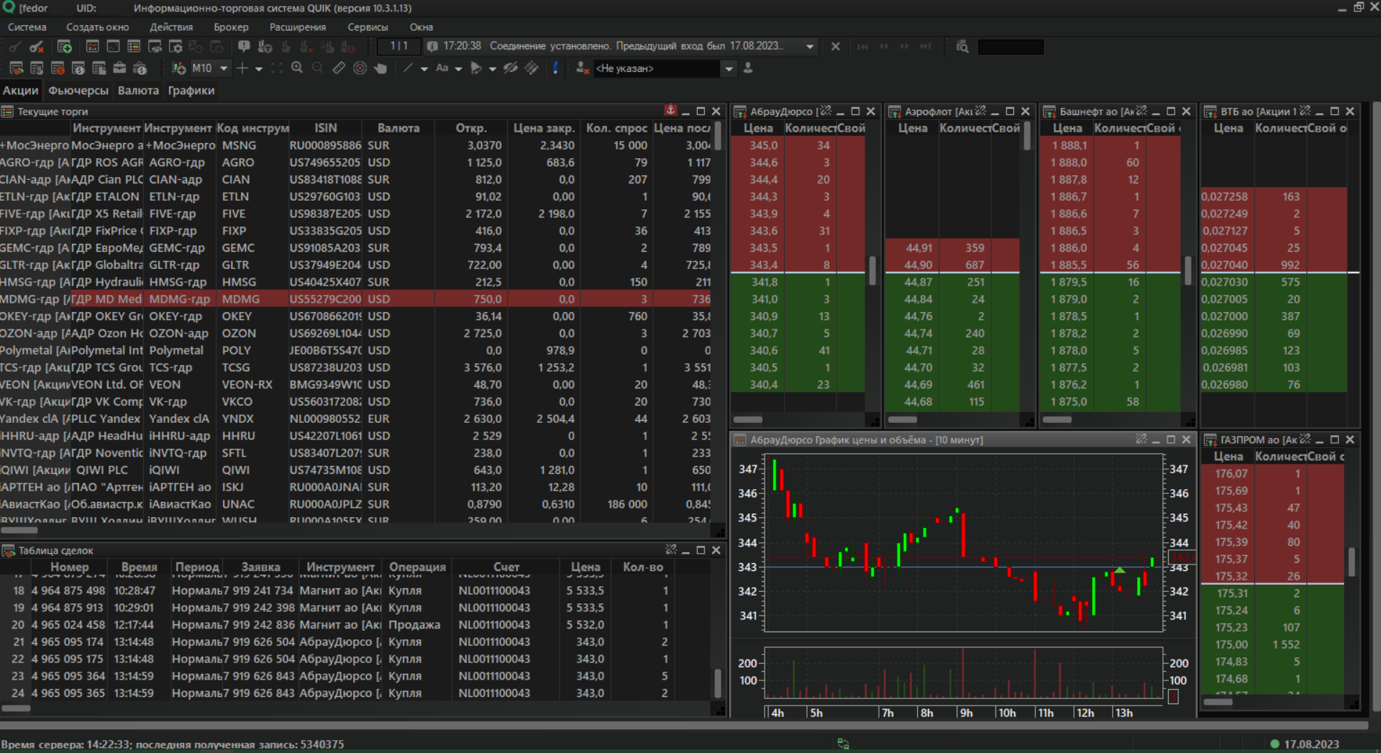Expand the crosshair tool dropdown arrow
The height and width of the screenshot is (753, 1381).
pos(258,69)
